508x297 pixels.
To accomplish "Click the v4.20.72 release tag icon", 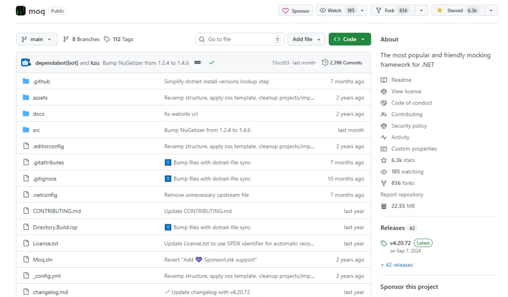I will coord(384,243).
